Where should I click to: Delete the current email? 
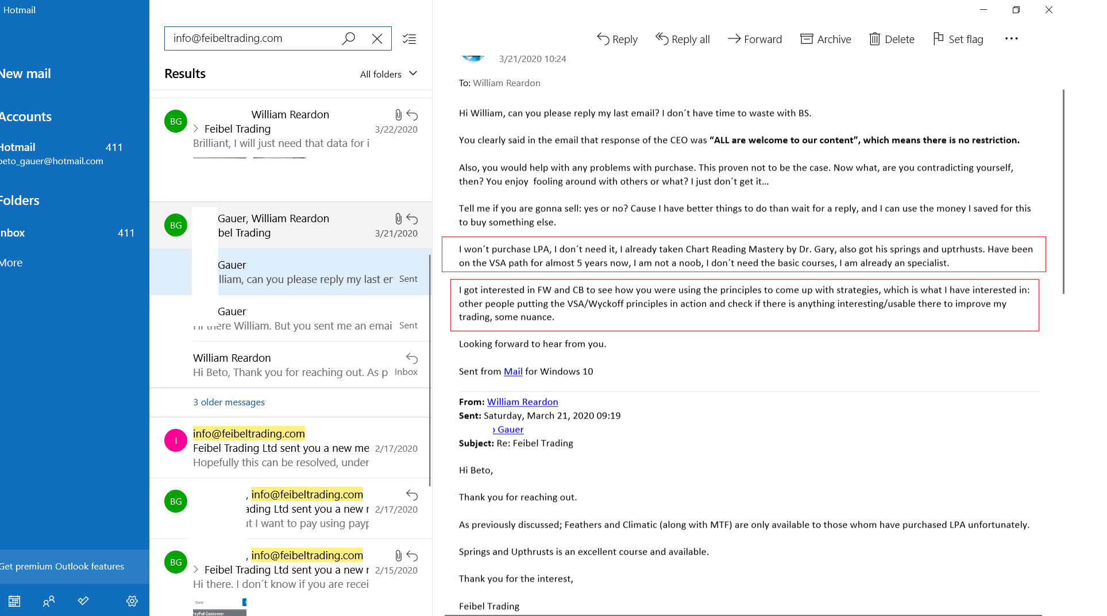click(x=892, y=39)
